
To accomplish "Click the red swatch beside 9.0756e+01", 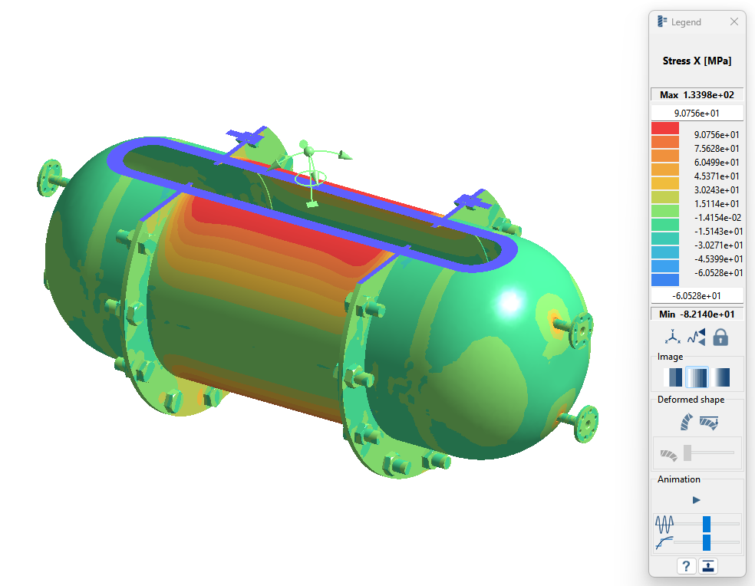I will coord(665,128).
